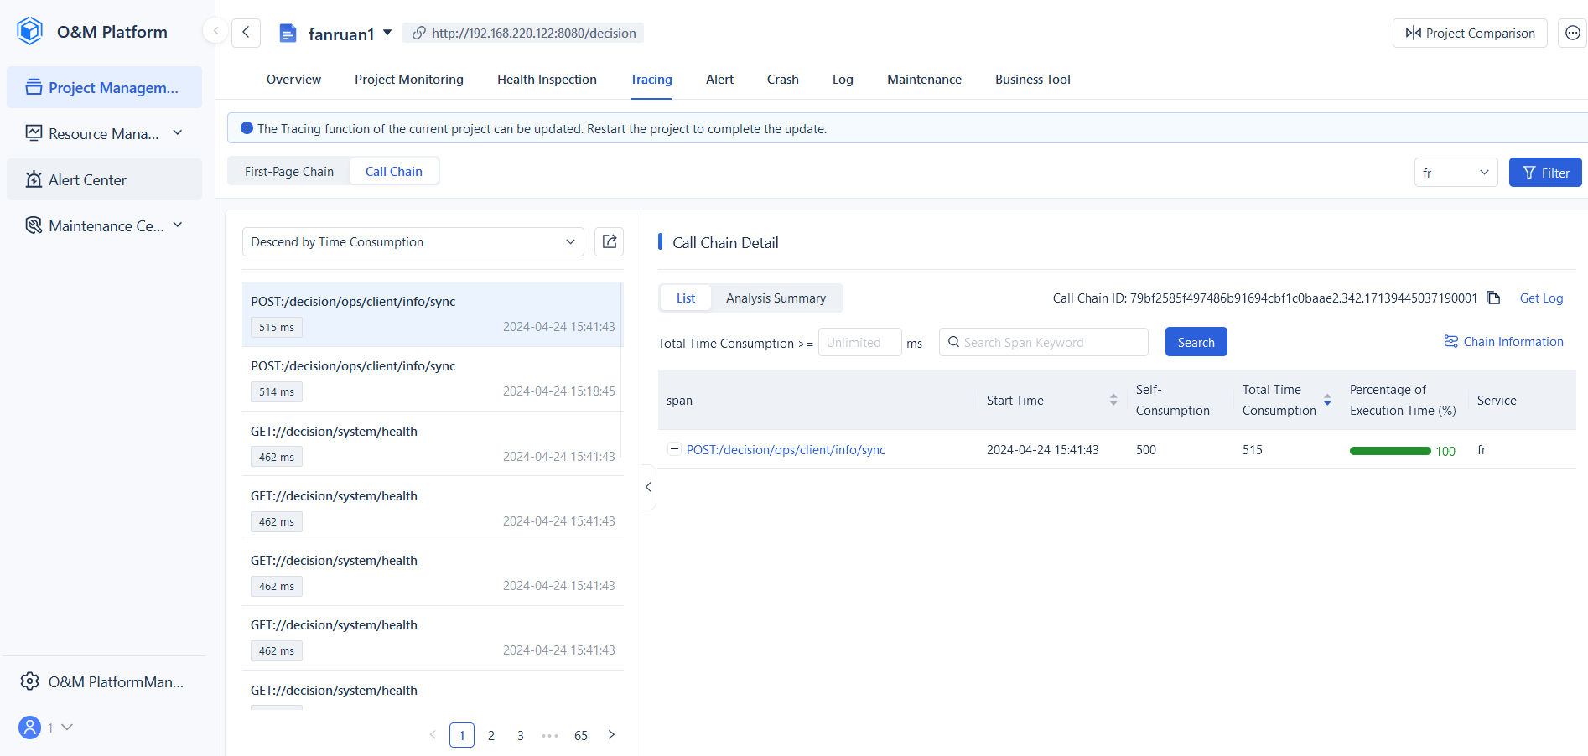Sort by Total Time Consumption column
The height and width of the screenshot is (756, 1588).
pos(1327,400)
